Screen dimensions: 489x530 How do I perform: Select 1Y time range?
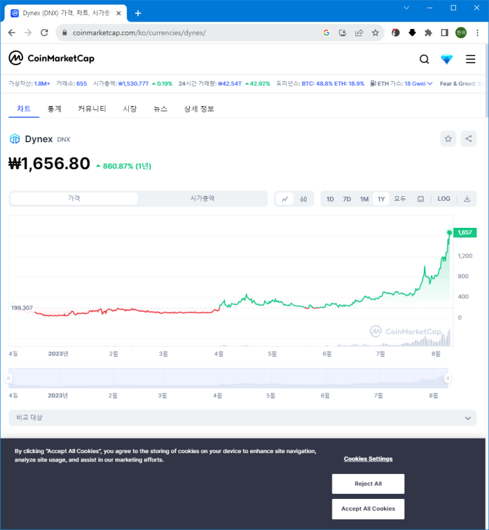point(381,199)
